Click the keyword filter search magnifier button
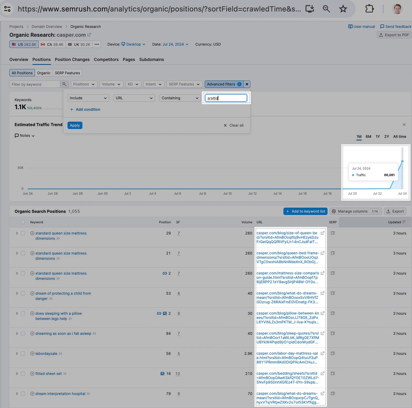This screenshot has height=408, width=412. [64, 84]
